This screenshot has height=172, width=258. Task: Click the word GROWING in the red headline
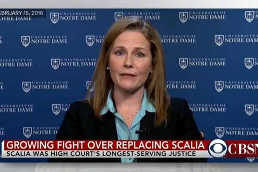tap(30, 145)
